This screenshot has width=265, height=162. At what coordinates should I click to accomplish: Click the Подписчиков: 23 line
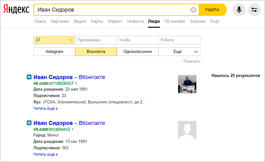pyautogui.click(x=50, y=95)
